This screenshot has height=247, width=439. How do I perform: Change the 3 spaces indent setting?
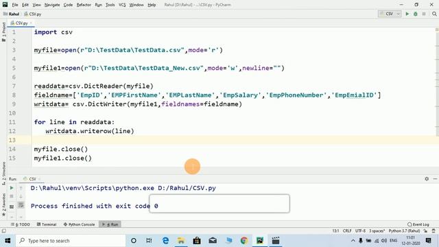377,231
